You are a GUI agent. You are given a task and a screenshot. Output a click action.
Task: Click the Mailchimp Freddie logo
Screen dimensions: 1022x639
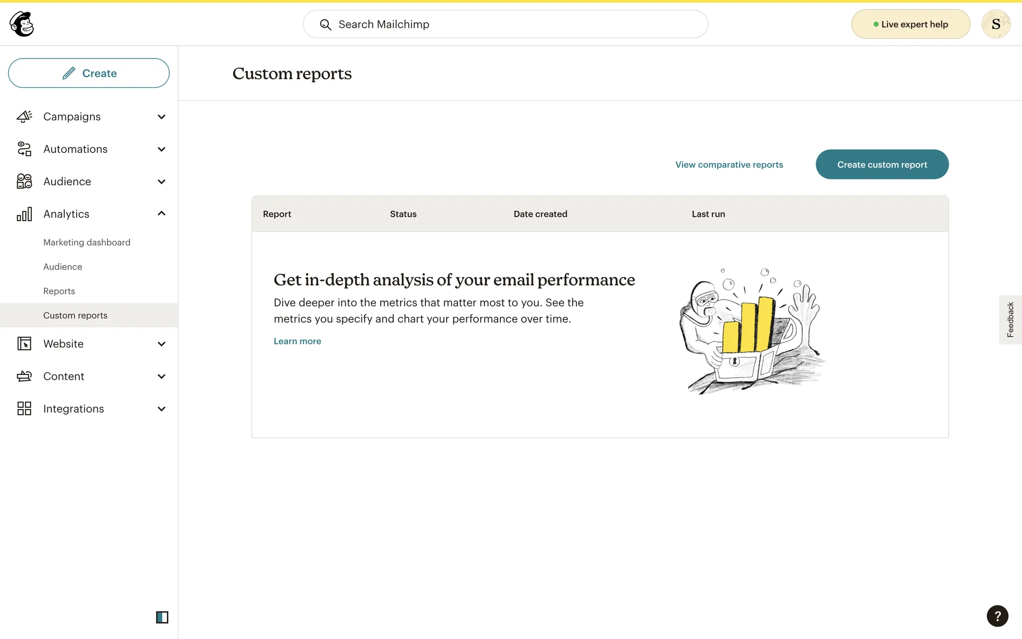pos(22,24)
